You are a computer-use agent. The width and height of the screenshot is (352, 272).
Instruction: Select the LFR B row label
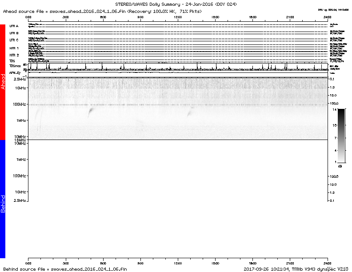pyautogui.click(x=14, y=33)
